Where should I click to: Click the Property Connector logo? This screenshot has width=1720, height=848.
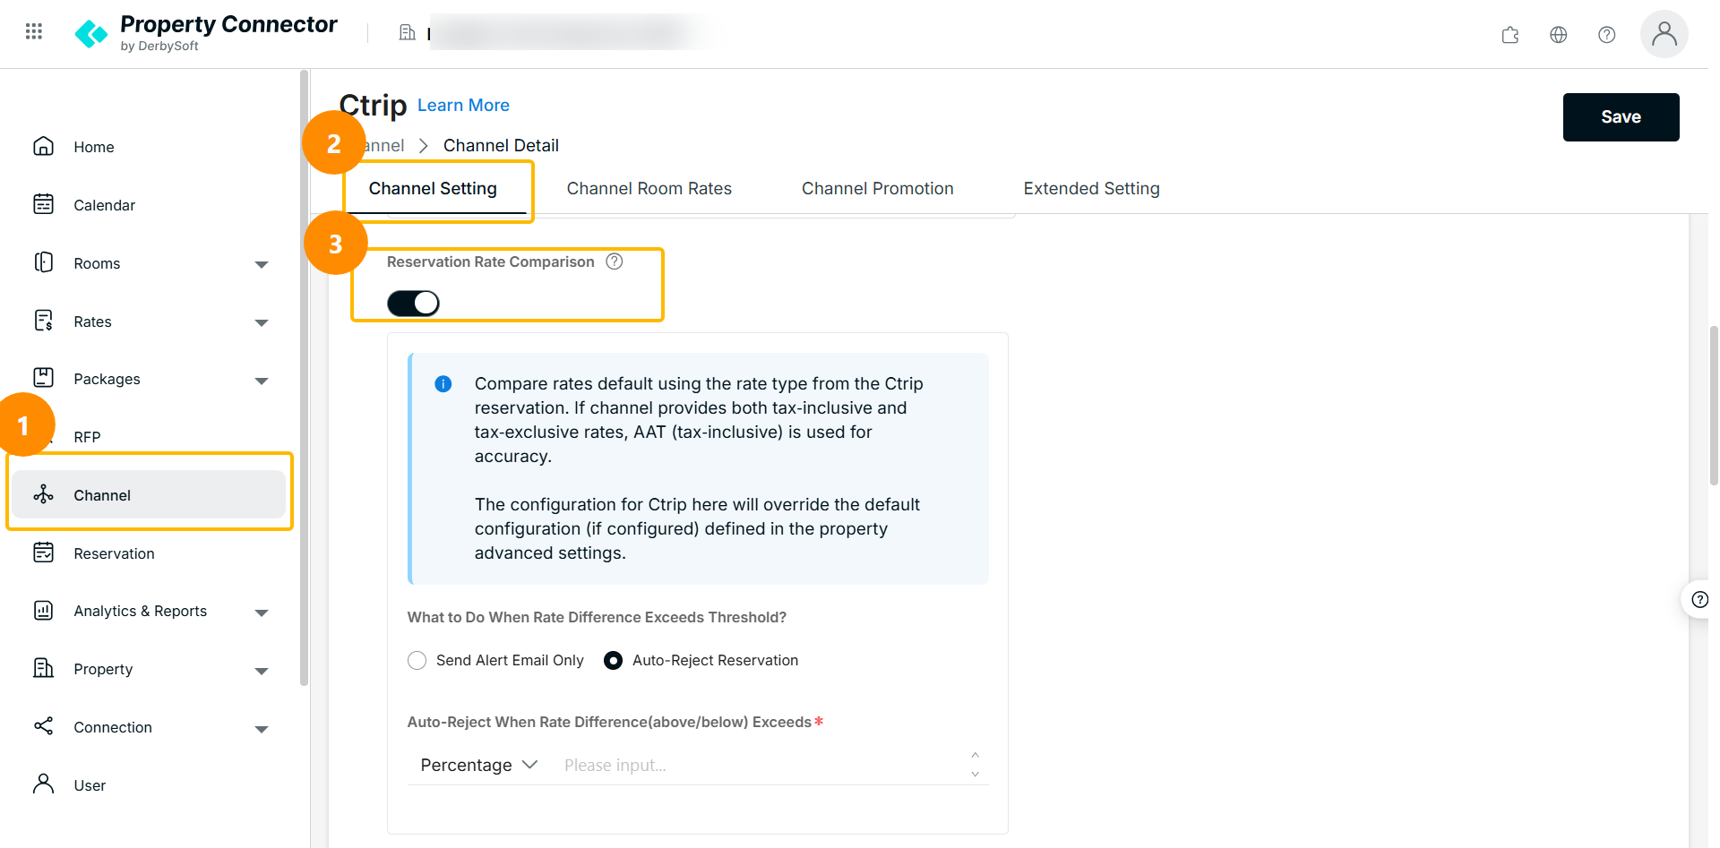click(205, 33)
